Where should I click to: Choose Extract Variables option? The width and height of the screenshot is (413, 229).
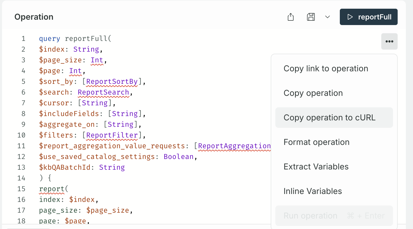click(334, 167)
